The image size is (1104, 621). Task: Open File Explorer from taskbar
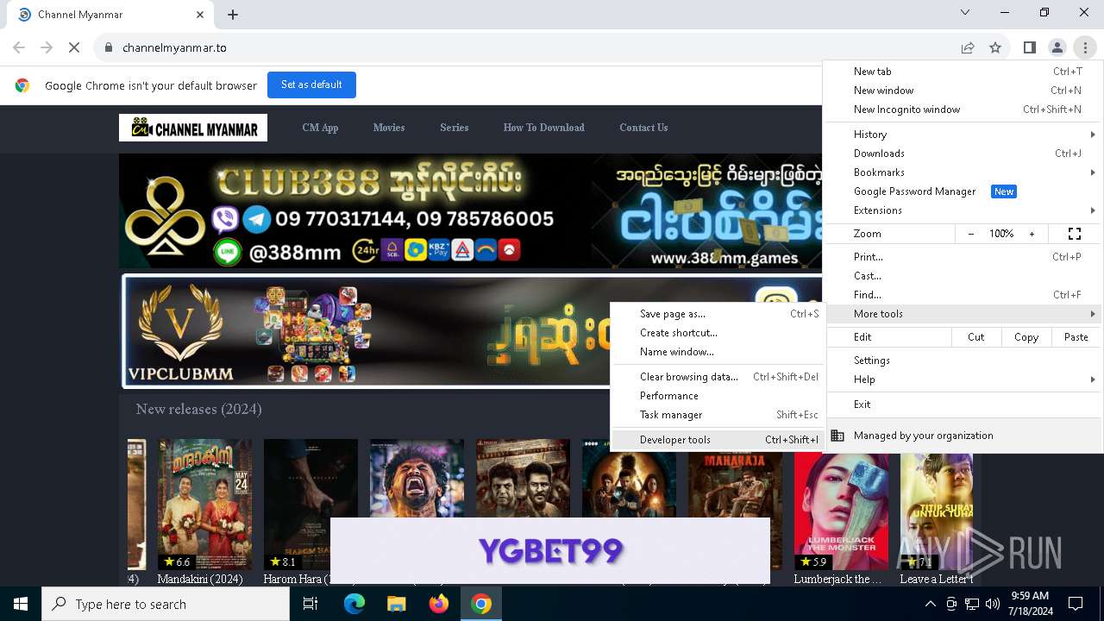tap(397, 604)
